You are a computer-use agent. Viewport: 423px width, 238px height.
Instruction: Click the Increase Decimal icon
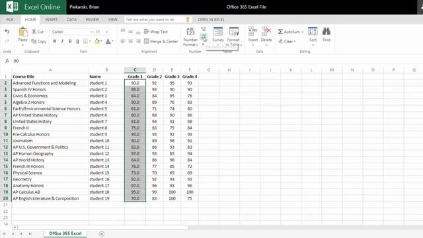point(203,29)
